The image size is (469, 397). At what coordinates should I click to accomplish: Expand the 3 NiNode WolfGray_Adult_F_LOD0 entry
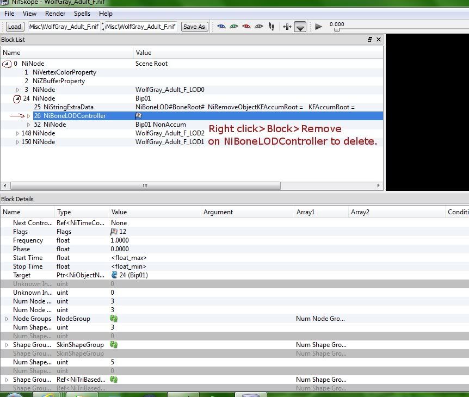18,90
